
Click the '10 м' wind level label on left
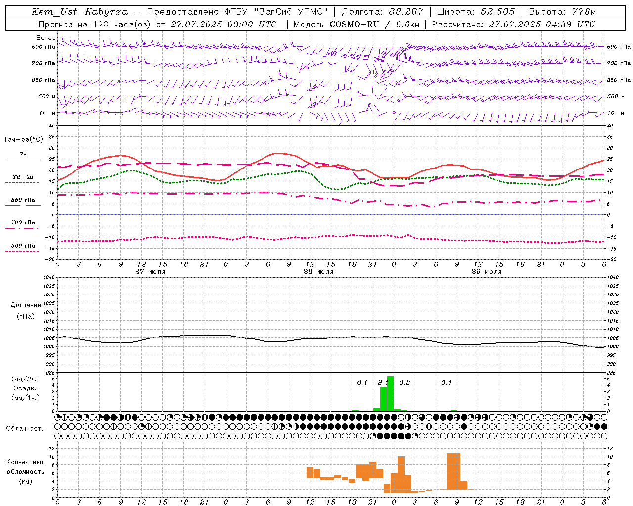click(47, 113)
